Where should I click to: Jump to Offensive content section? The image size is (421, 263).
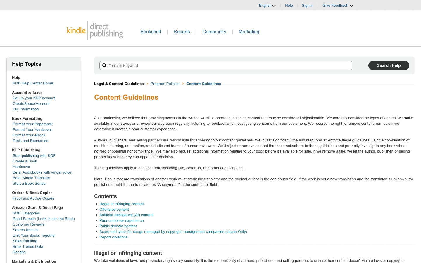tap(114, 210)
